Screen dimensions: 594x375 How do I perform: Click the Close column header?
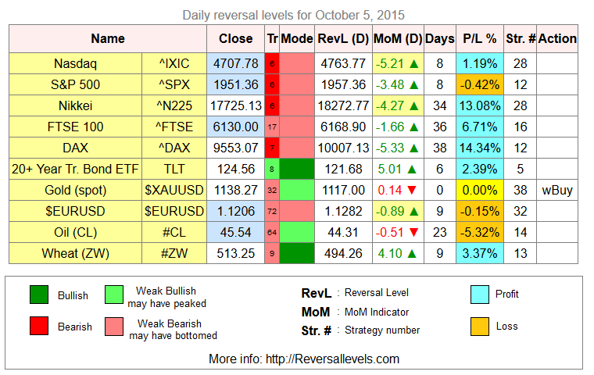(235, 38)
